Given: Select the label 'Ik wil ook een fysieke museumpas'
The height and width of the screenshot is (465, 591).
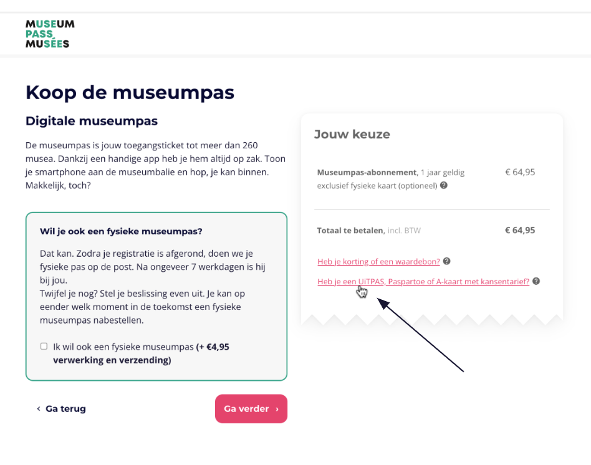Looking at the screenshot, I should click(x=123, y=347).
